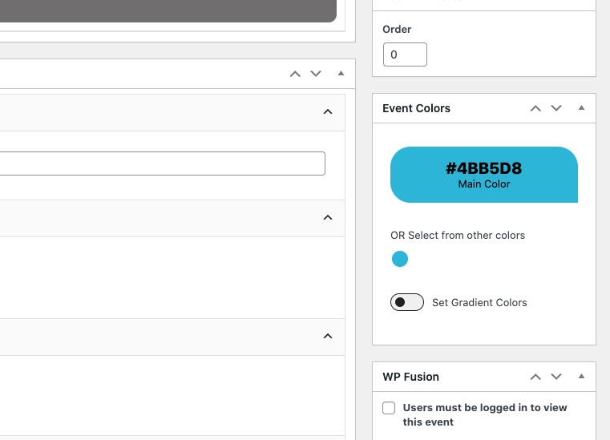The height and width of the screenshot is (440, 610).
Task: Collapse the third left section chevron
Action: tap(328, 336)
